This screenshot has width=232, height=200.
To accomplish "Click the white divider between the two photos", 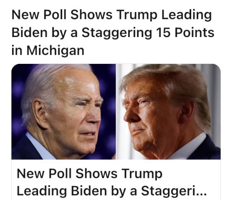I will click(116, 112).
